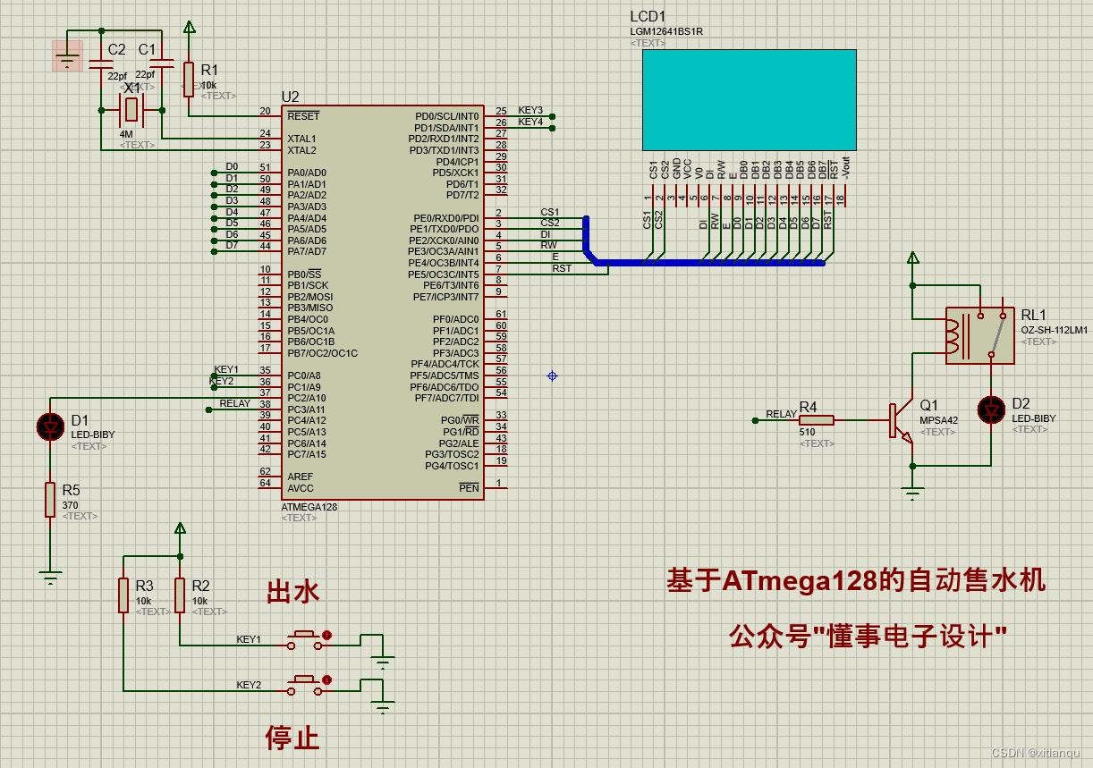Click the 出水 text label
The height and width of the screenshot is (768, 1093).
pos(293,591)
